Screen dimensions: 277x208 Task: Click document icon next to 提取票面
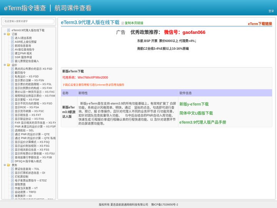point(12,184)
